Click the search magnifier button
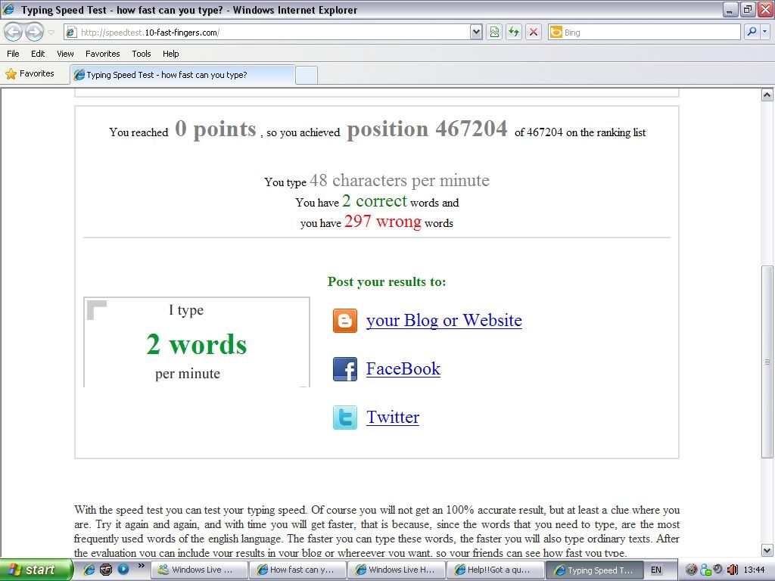Viewport: 775px width, 581px height. [751, 32]
